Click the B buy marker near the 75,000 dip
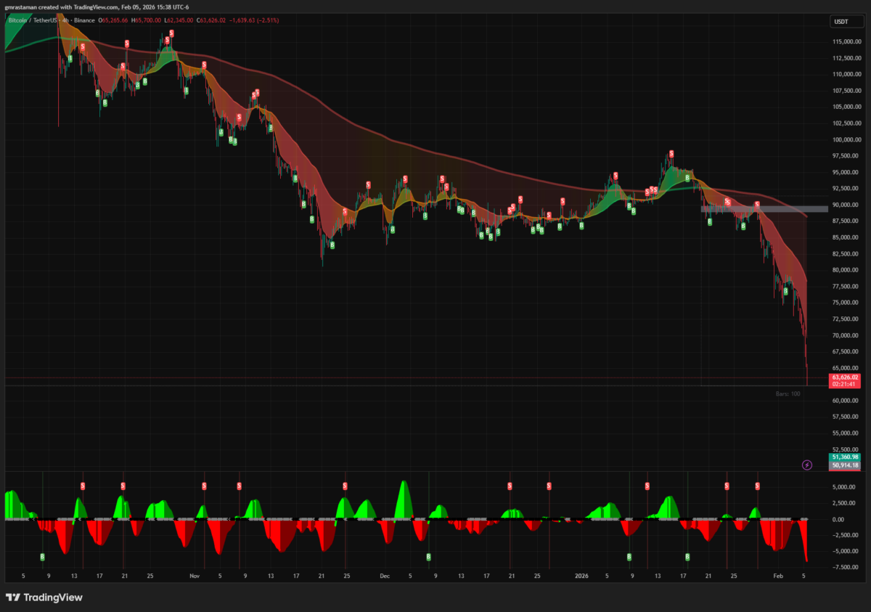 785,291
